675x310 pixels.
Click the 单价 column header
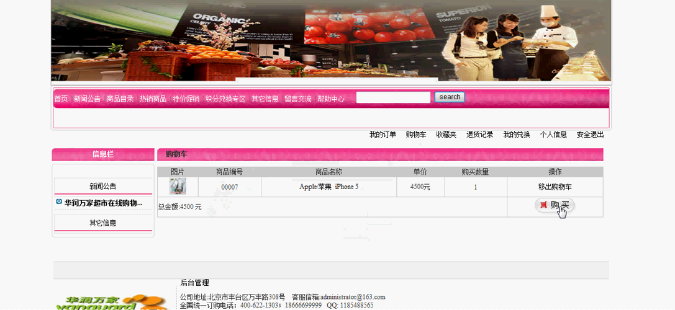pos(420,172)
